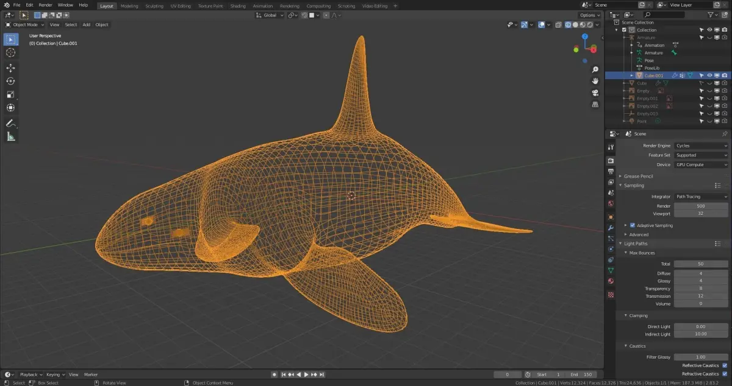Image resolution: width=732 pixels, height=386 pixels.
Task: Jump to the timeline end frame button
Action: [321, 374]
